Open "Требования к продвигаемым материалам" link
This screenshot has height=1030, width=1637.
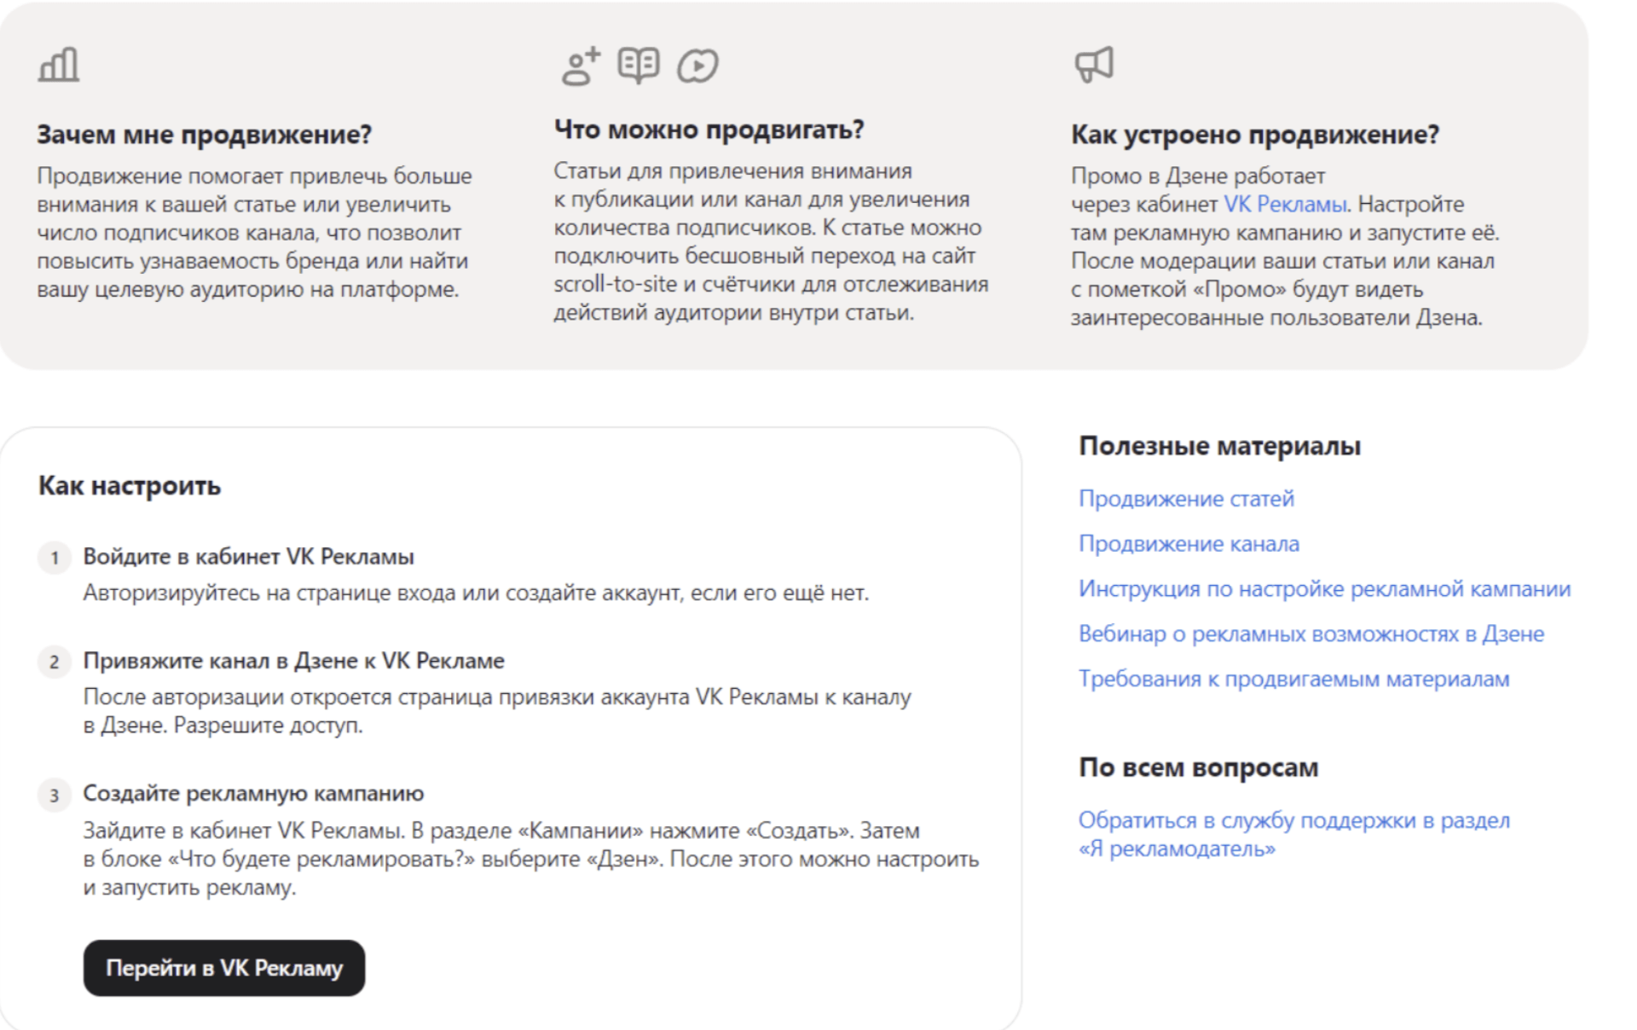pyautogui.click(x=1293, y=680)
